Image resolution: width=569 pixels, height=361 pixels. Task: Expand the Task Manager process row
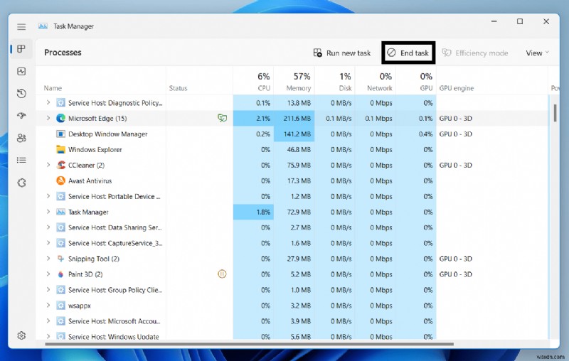point(48,212)
